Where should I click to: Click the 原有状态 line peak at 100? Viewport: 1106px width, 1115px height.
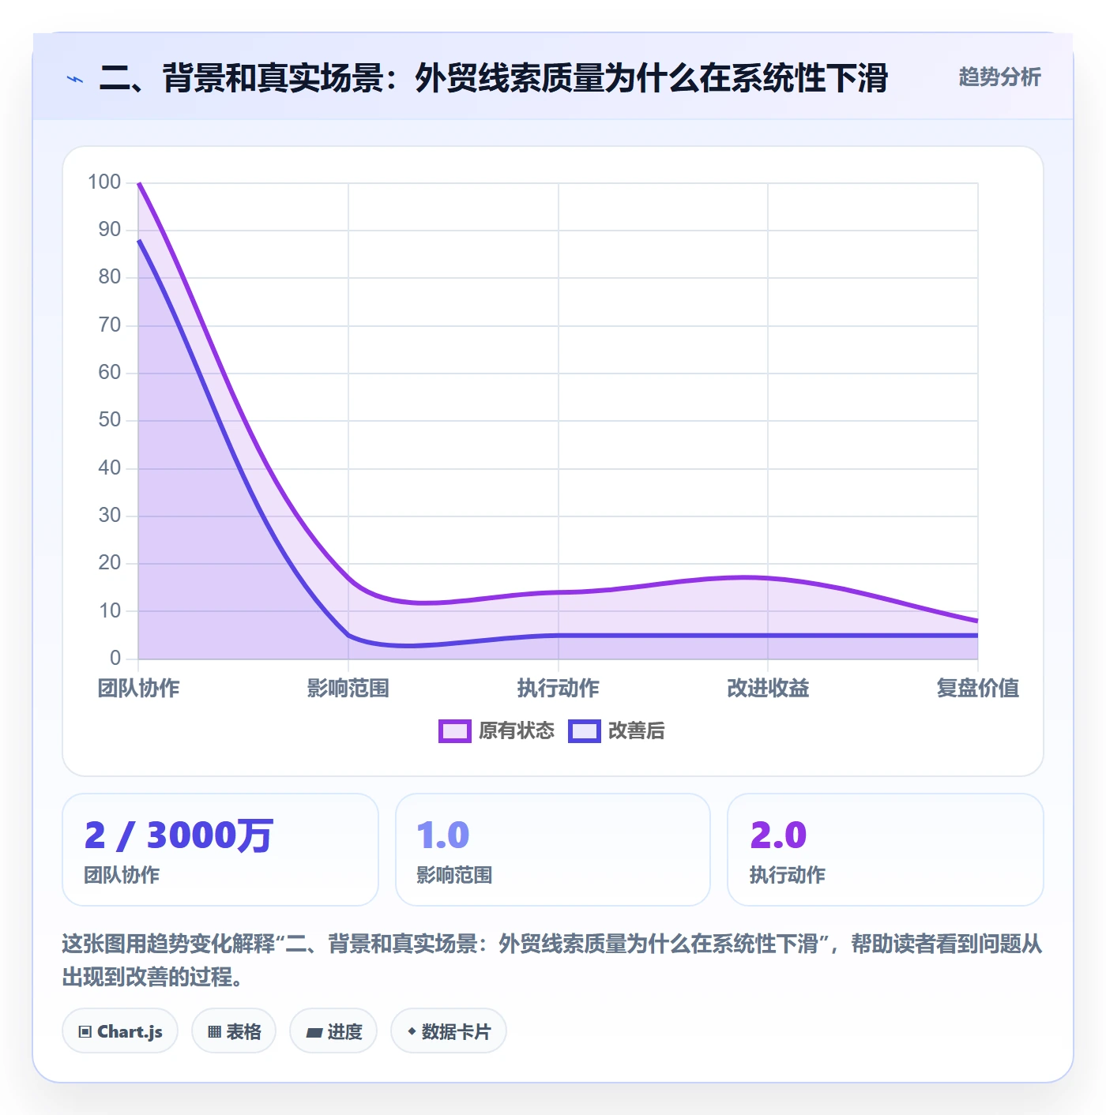click(139, 184)
